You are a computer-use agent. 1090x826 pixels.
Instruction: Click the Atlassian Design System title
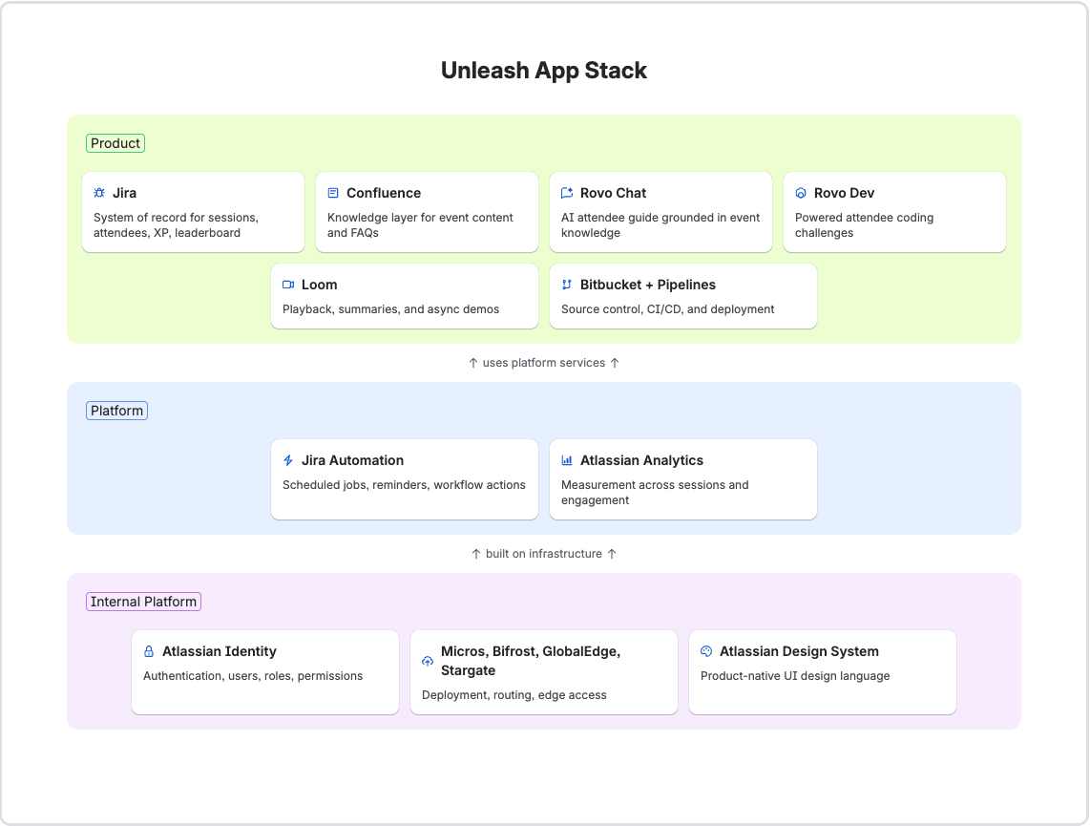click(x=799, y=651)
